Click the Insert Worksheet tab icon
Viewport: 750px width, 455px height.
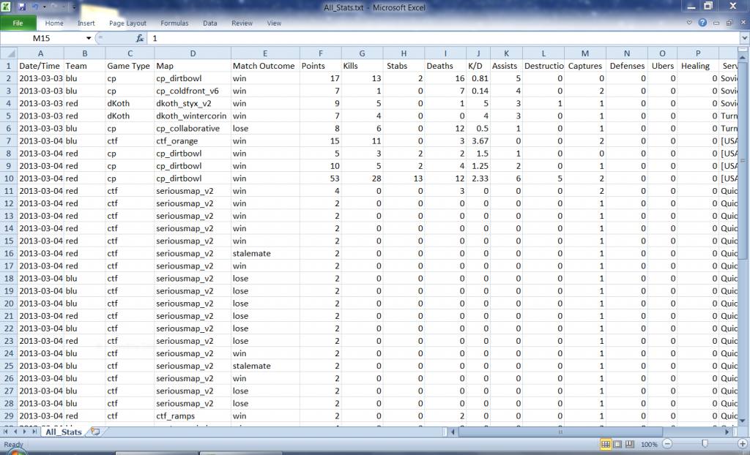[x=95, y=432]
